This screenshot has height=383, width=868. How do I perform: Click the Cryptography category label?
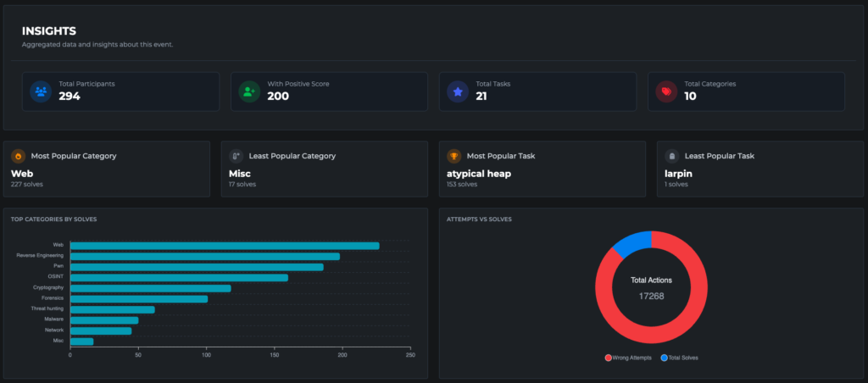click(x=49, y=288)
